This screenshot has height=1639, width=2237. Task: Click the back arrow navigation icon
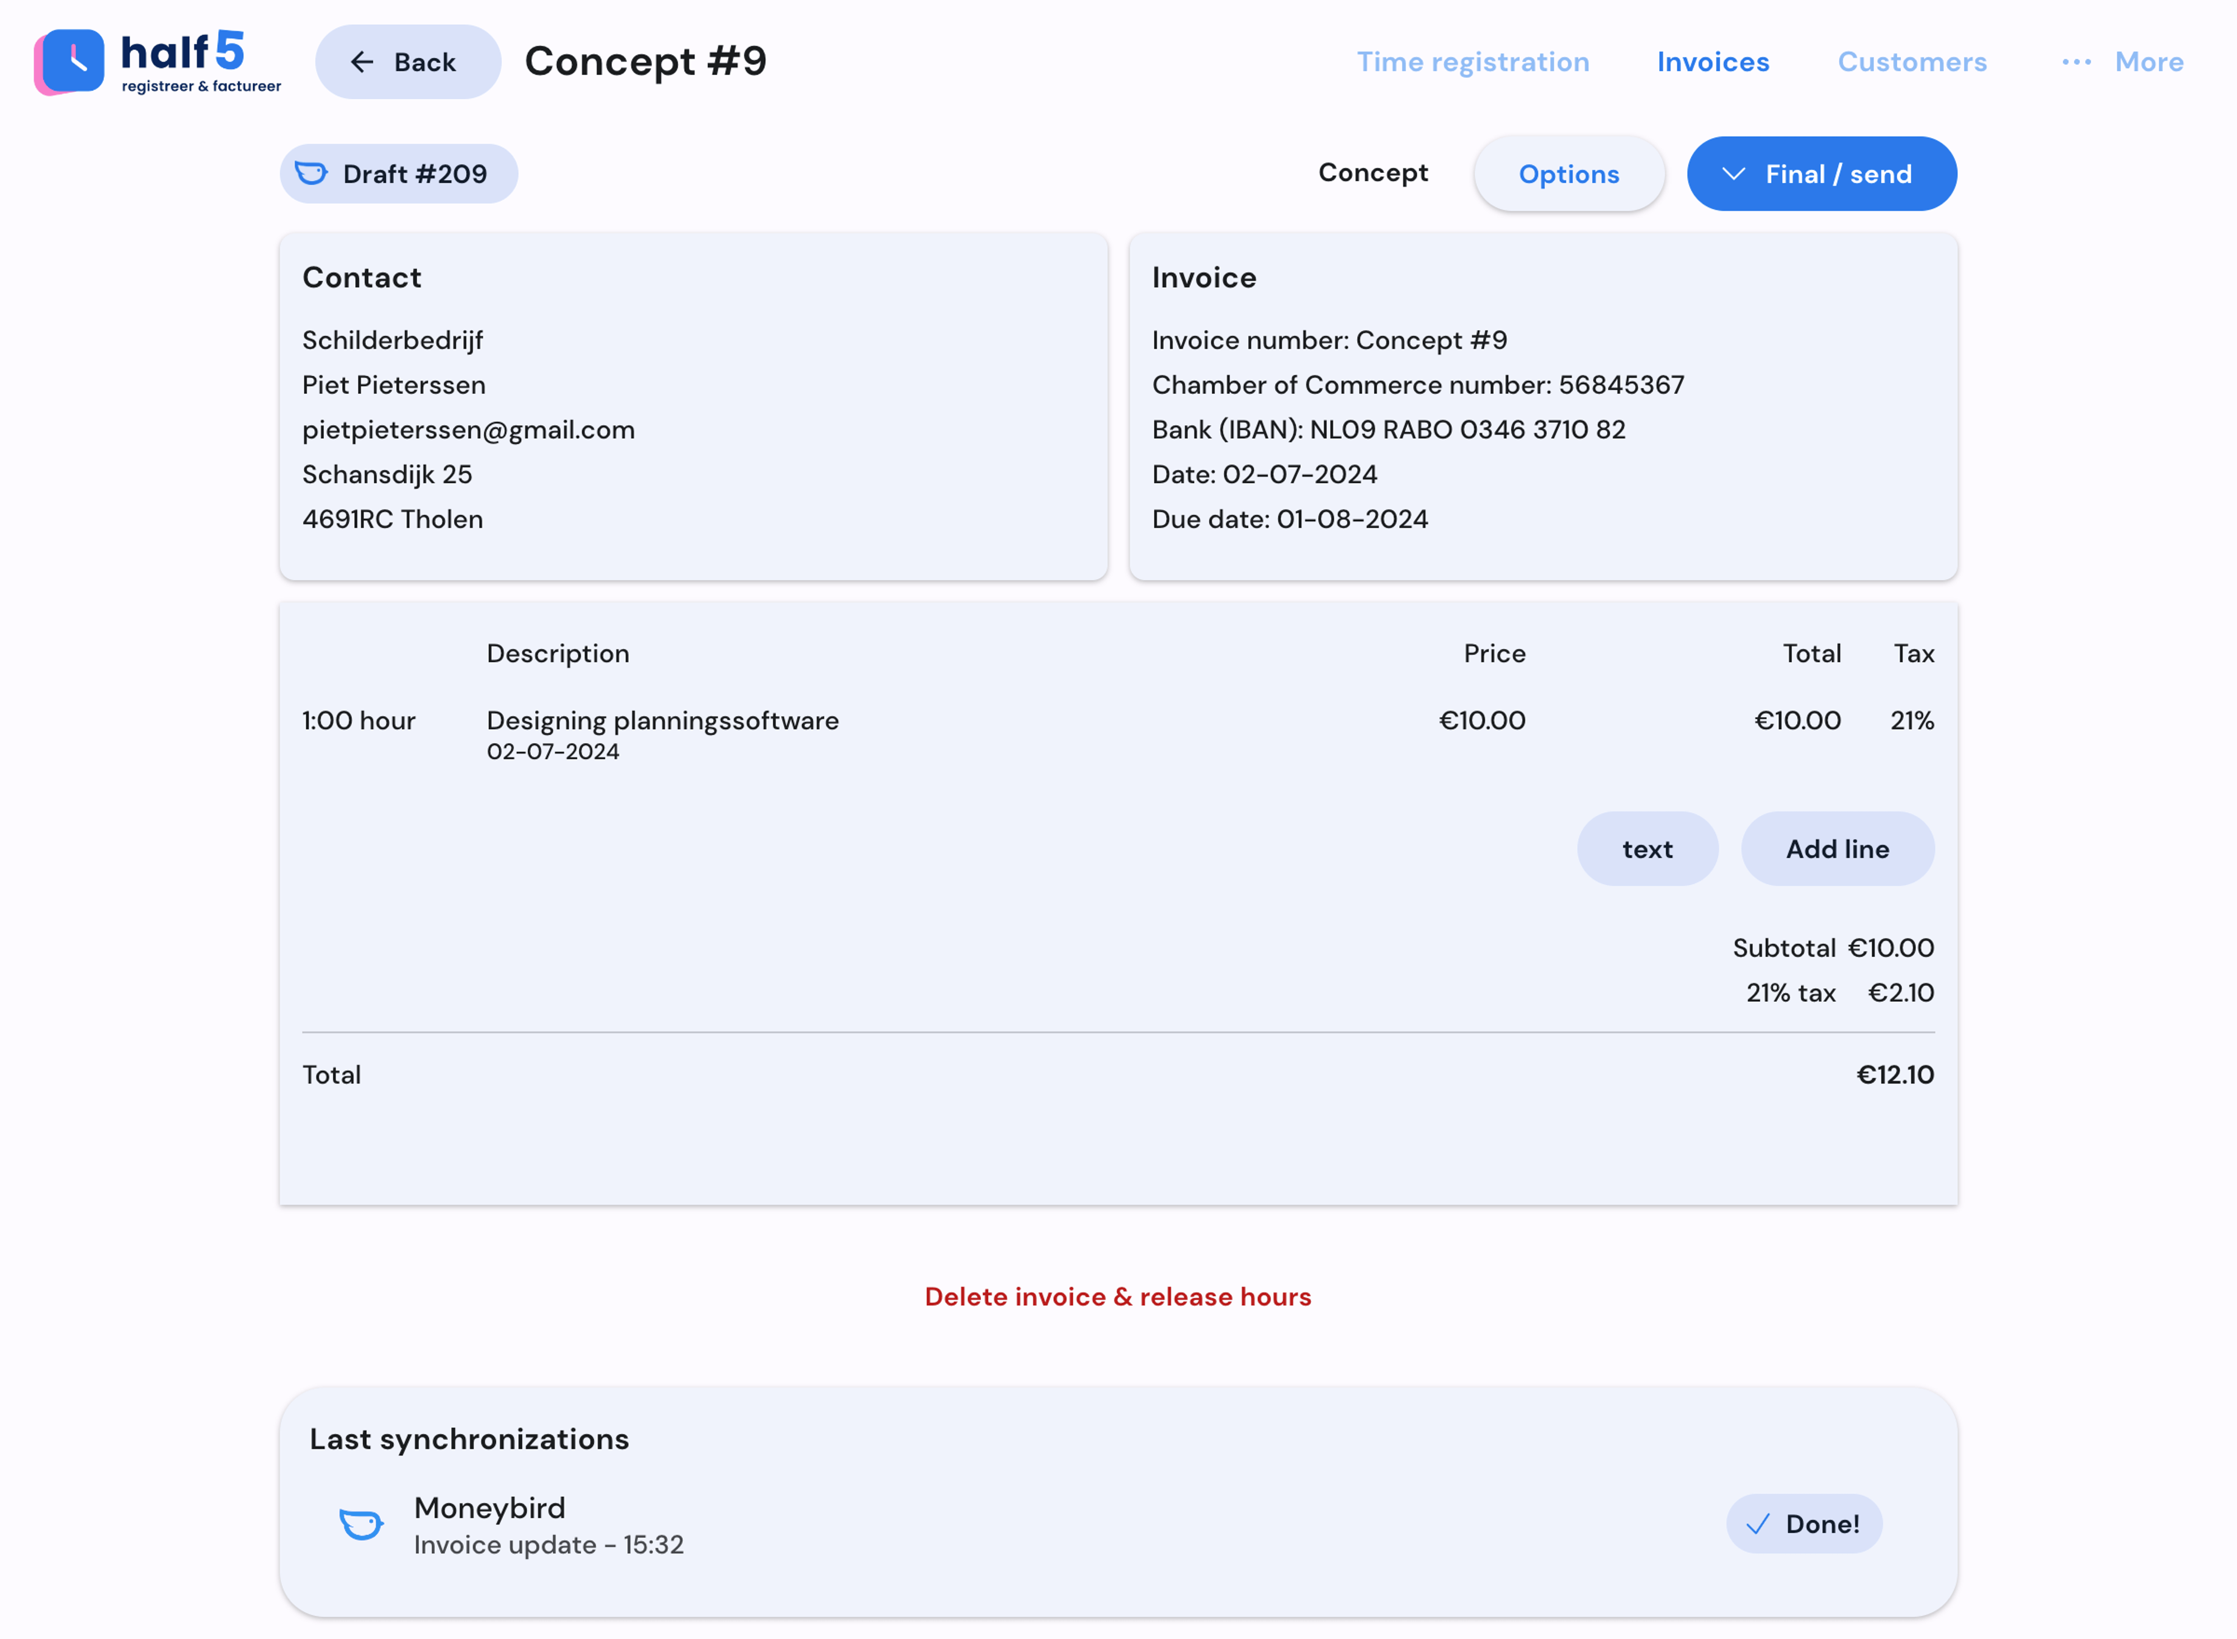point(361,61)
